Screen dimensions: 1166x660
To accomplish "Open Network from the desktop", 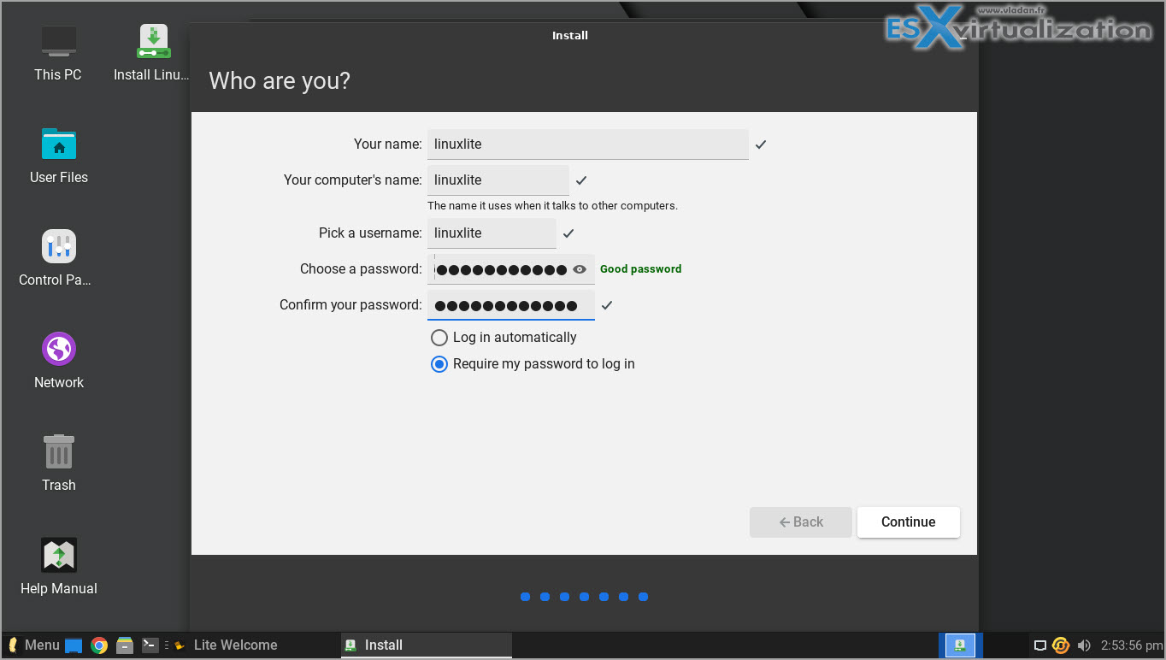I will pyautogui.click(x=58, y=359).
